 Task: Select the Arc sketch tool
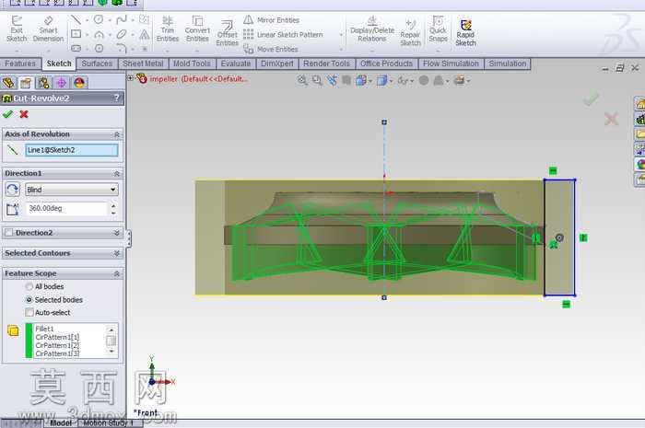coord(99,34)
